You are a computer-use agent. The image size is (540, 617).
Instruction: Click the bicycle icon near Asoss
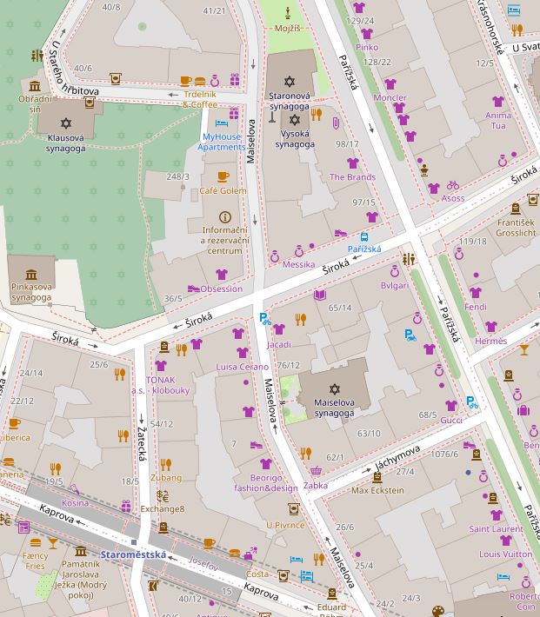pos(452,185)
